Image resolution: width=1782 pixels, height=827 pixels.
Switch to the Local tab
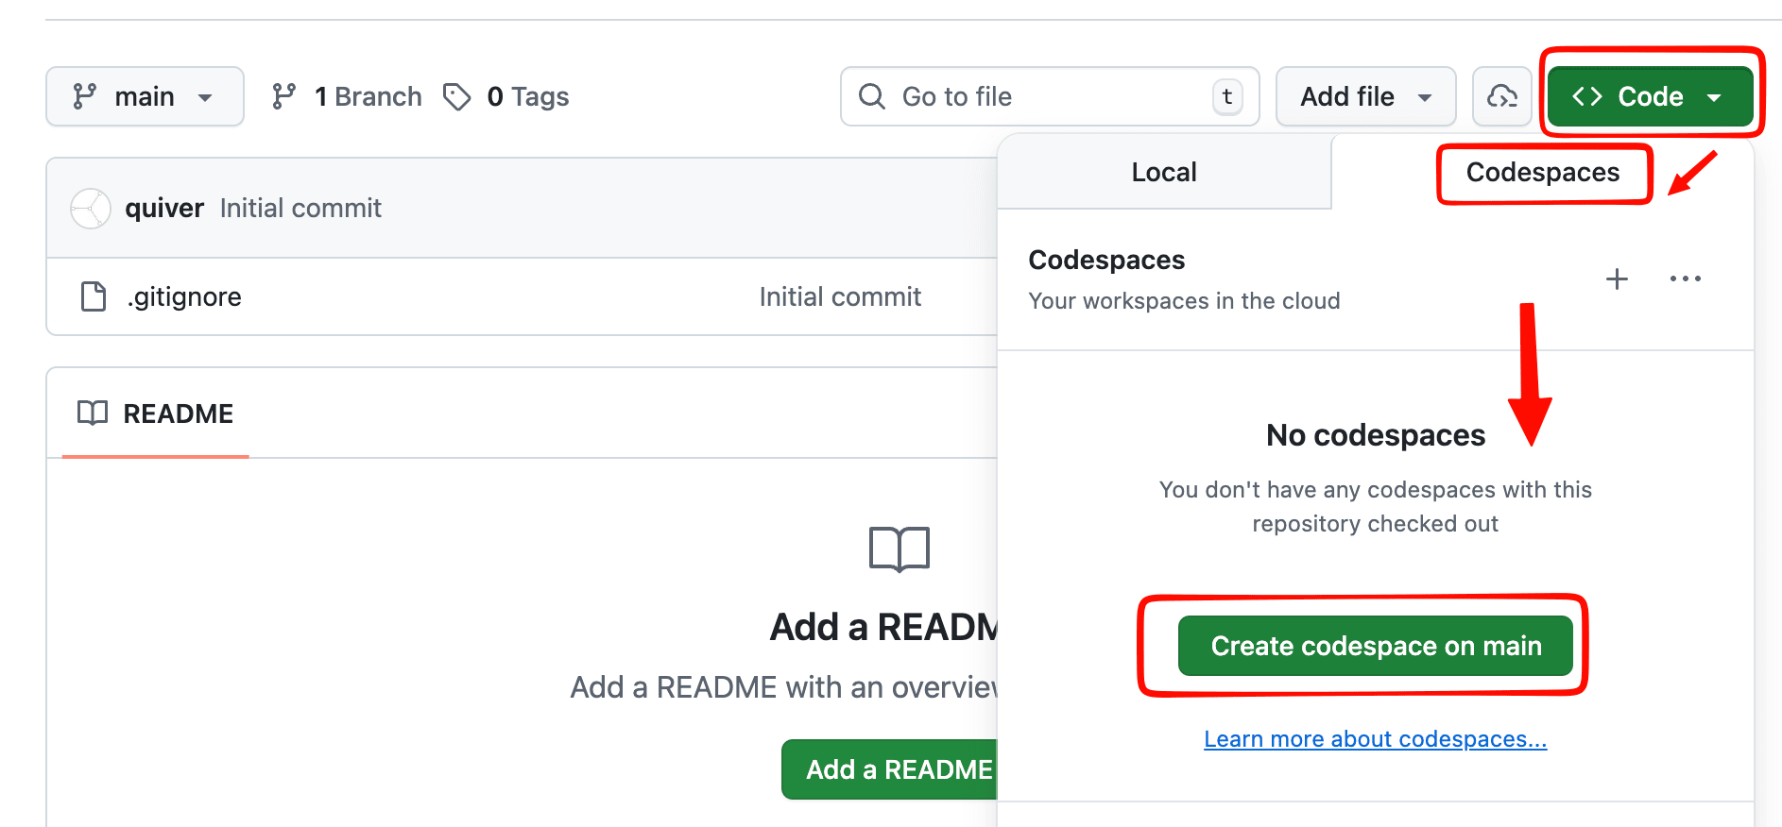click(x=1164, y=172)
